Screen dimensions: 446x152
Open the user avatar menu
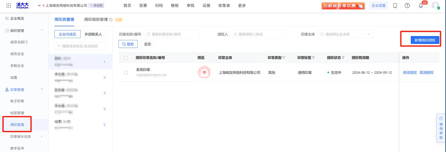pyautogui.click(x=435, y=6)
